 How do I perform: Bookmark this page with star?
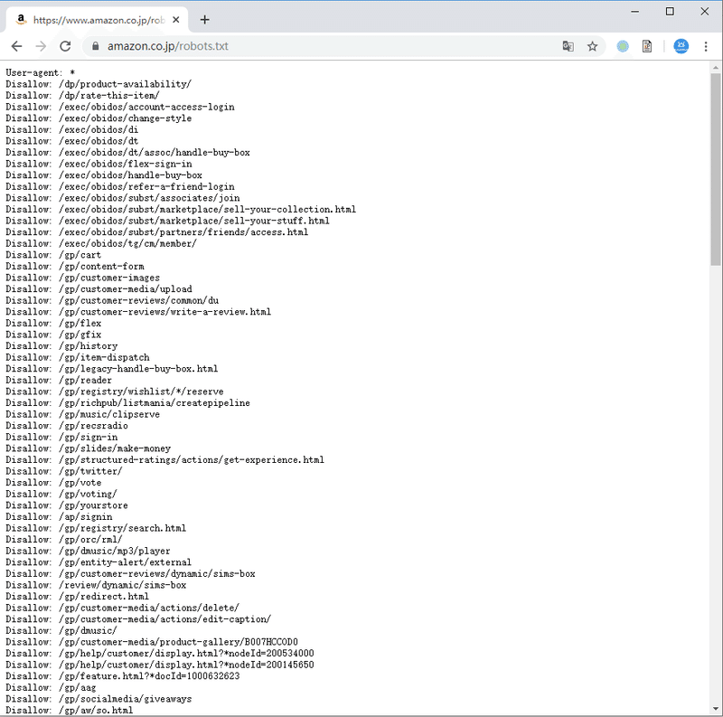593,46
